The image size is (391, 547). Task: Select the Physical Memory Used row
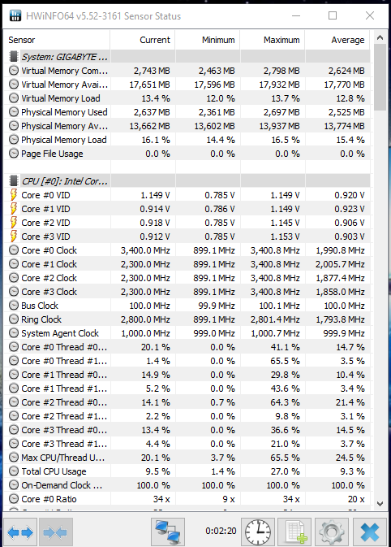tap(187, 112)
